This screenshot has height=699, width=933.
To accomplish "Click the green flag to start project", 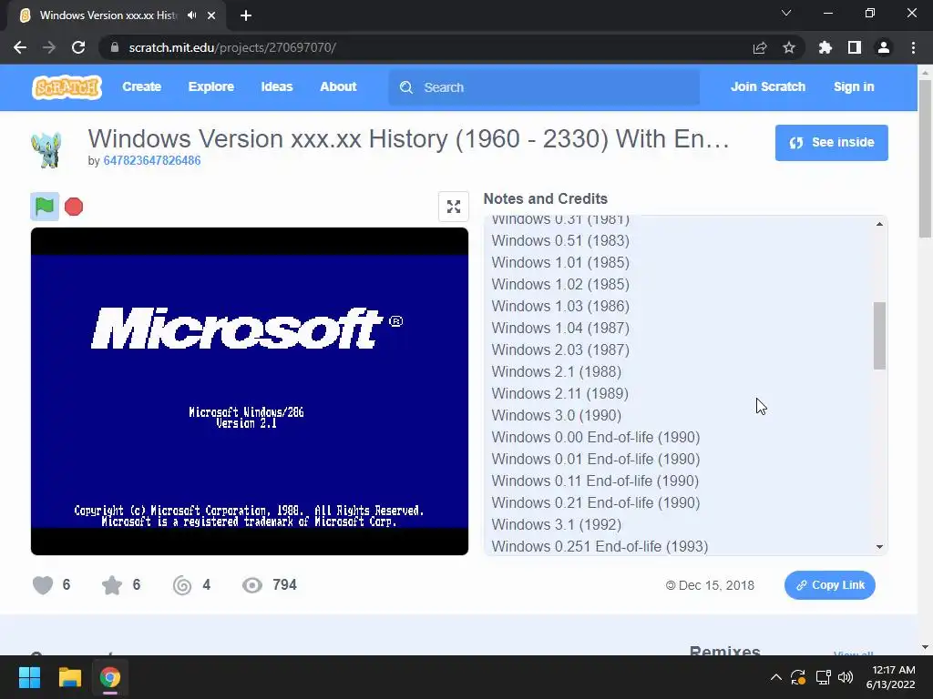I will click(45, 207).
